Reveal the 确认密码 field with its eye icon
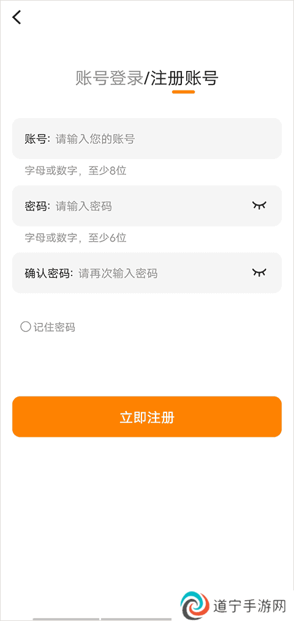 pos(260,272)
